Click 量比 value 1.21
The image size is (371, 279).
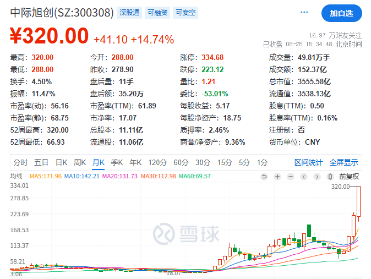(x=208, y=82)
